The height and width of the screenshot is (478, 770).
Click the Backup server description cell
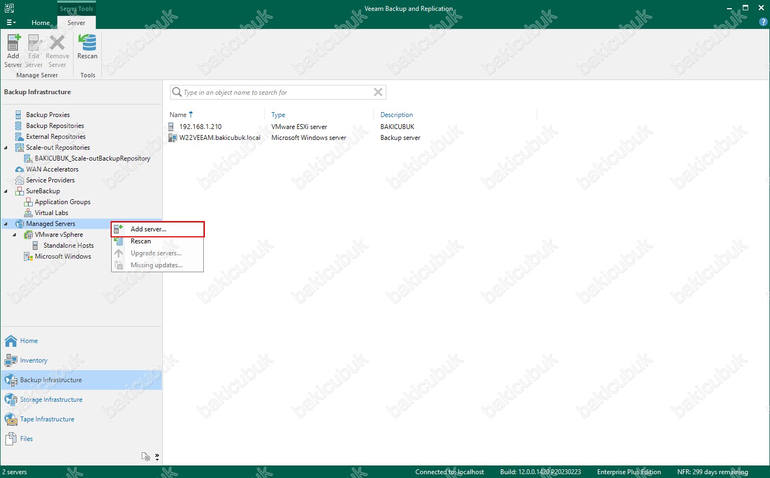pos(400,138)
